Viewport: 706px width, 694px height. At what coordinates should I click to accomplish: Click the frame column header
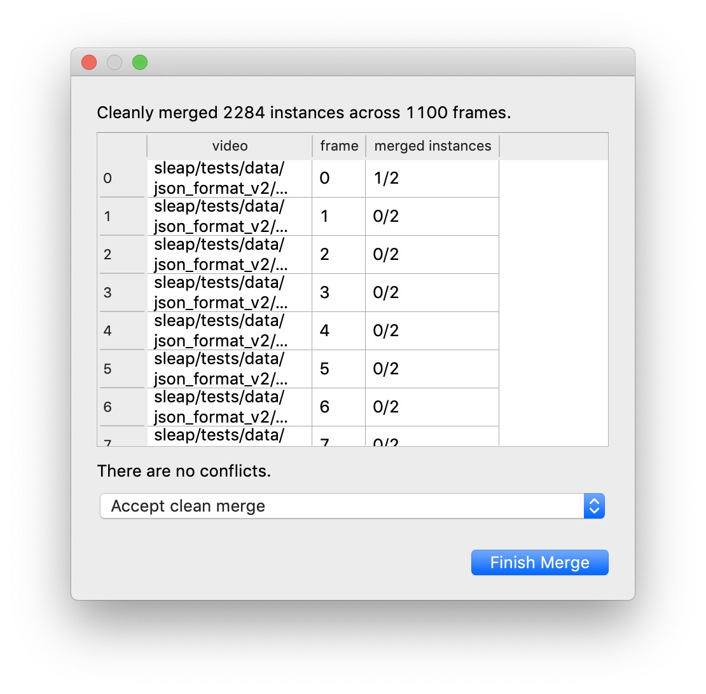point(339,146)
